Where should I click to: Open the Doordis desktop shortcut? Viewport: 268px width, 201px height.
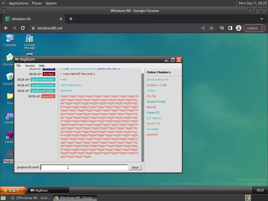9,118
